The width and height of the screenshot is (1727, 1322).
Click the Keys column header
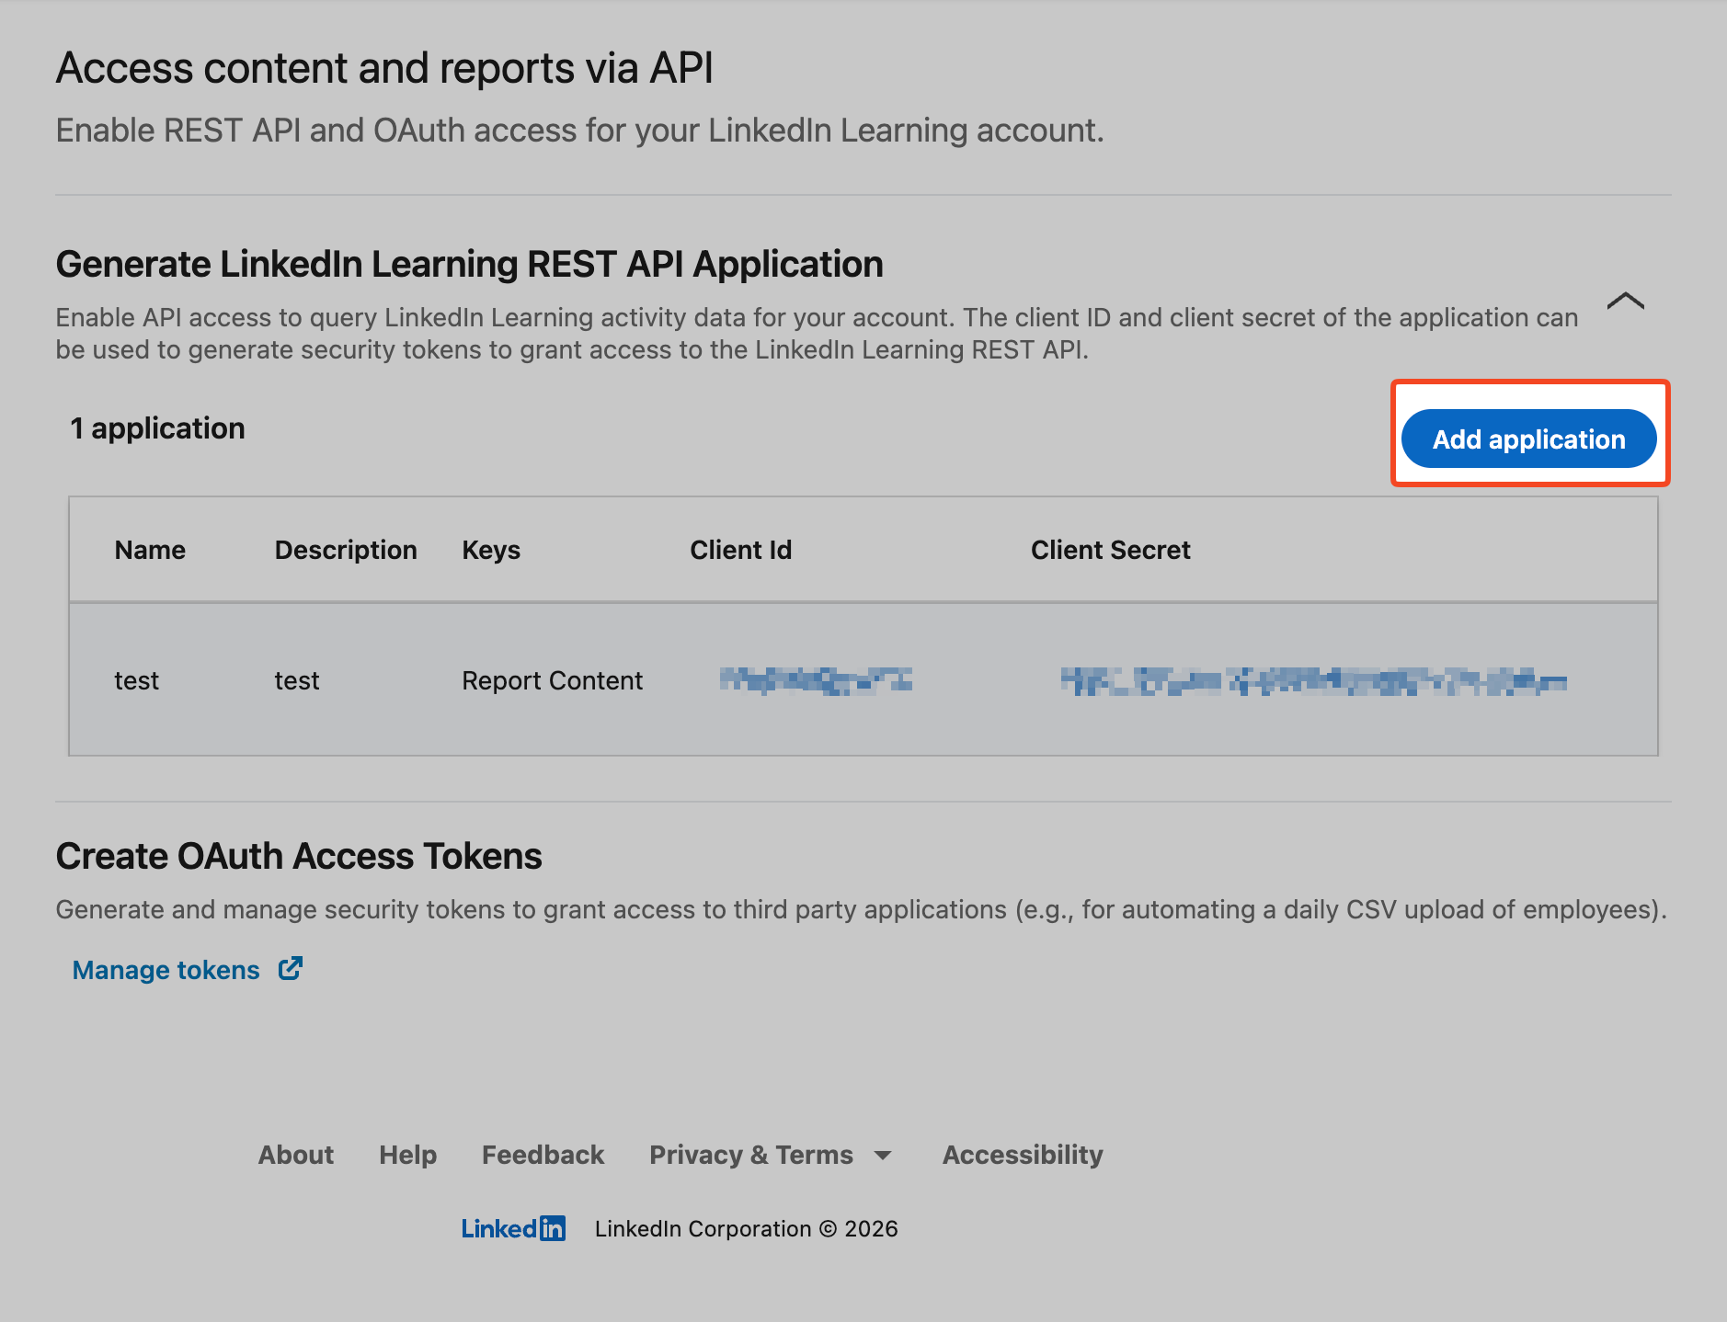click(491, 550)
